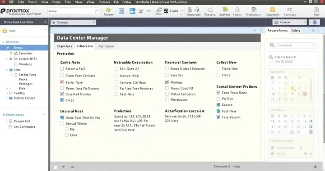Open the Ealele tab in right panel
325x171 pixels.
296,31
